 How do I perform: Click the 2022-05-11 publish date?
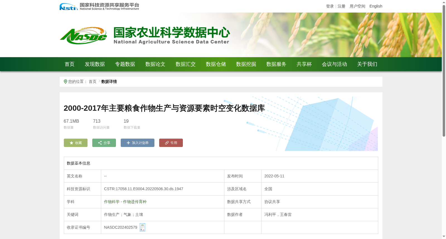point(274,176)
